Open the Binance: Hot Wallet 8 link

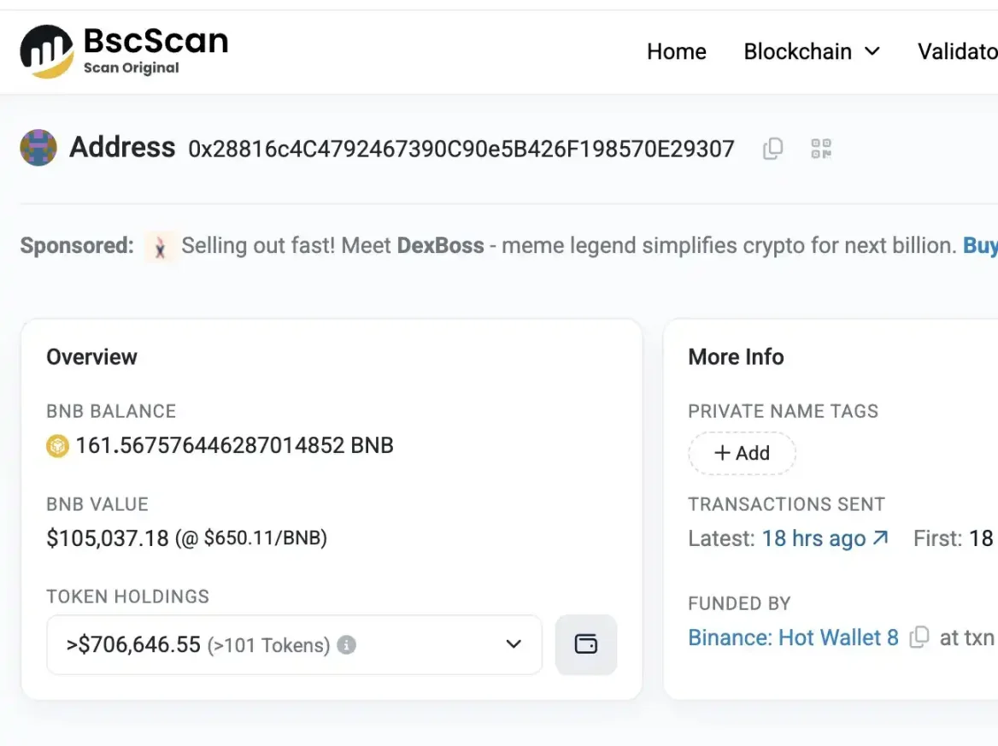(x=793, y=637)
